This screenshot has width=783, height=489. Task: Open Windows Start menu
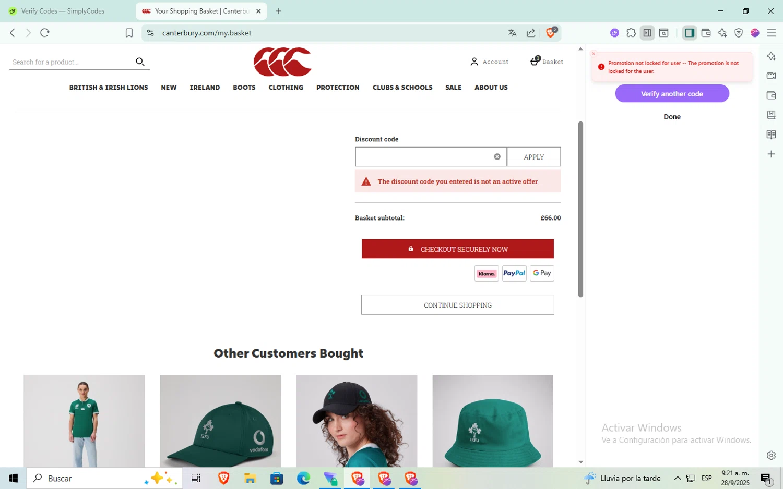(x=13, y=478)
